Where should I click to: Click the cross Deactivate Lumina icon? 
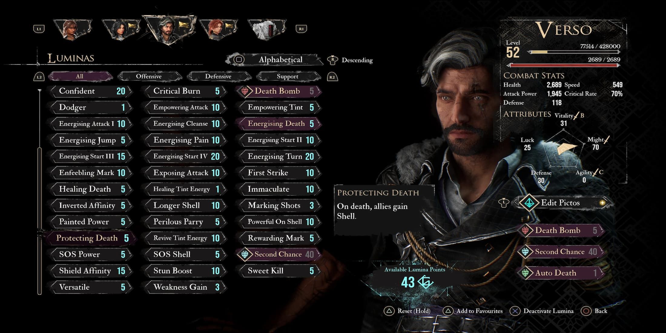pos(515,311)
